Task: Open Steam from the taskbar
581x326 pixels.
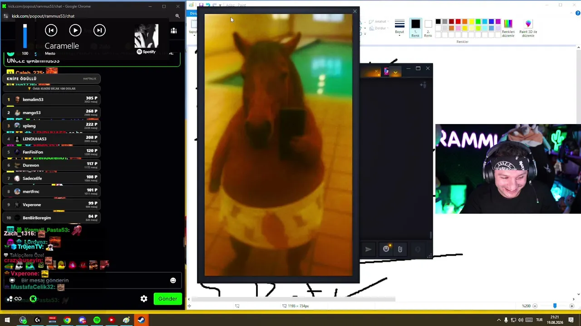Action: pos(141,320)
